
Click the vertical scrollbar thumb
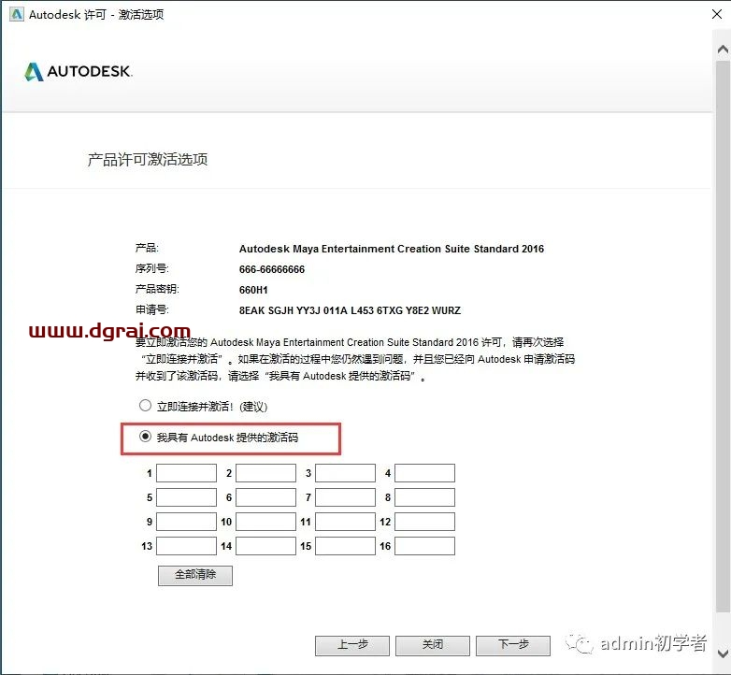coord(724,337)
